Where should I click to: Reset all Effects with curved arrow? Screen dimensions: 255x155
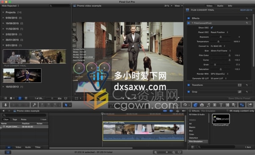[247, 18]
